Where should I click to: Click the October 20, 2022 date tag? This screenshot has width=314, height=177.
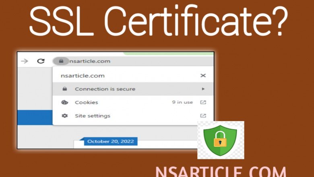point(110,141)
